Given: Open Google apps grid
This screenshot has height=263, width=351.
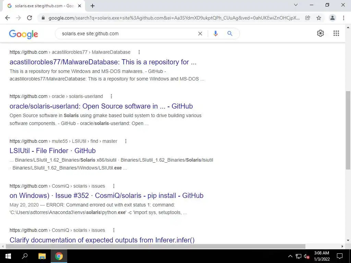Looking at the screenshot, I should click(x=336, y=33).
